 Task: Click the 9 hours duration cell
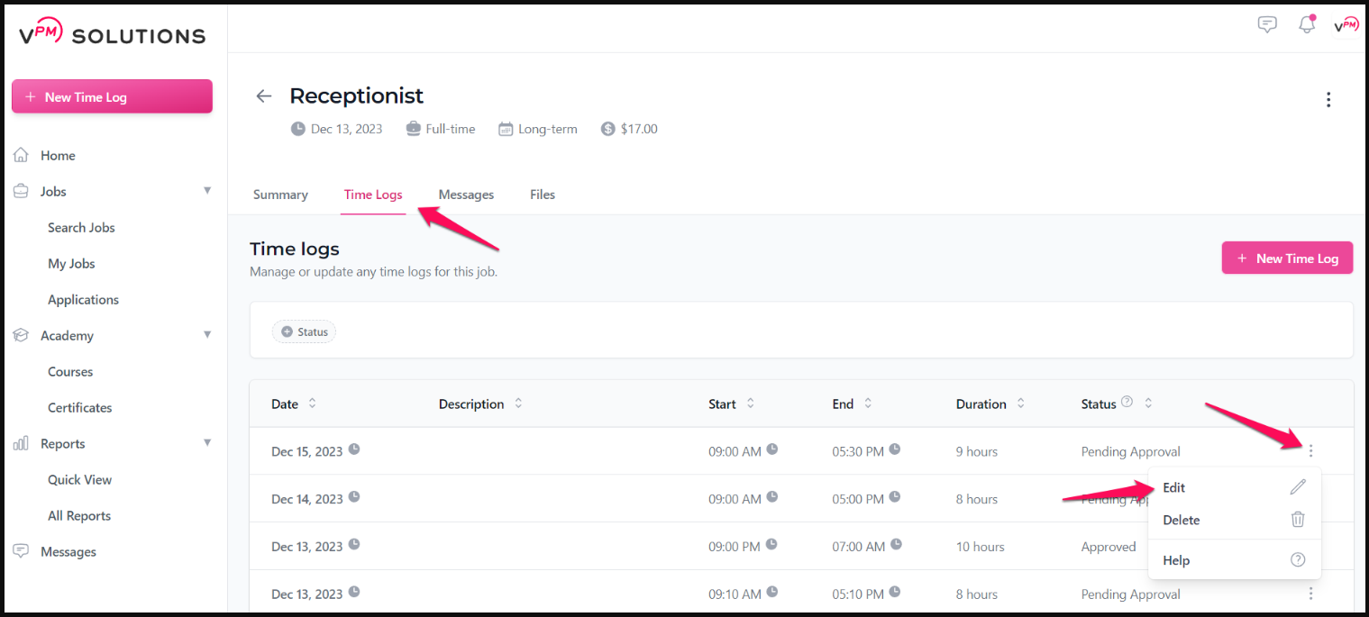coord(977,451)
